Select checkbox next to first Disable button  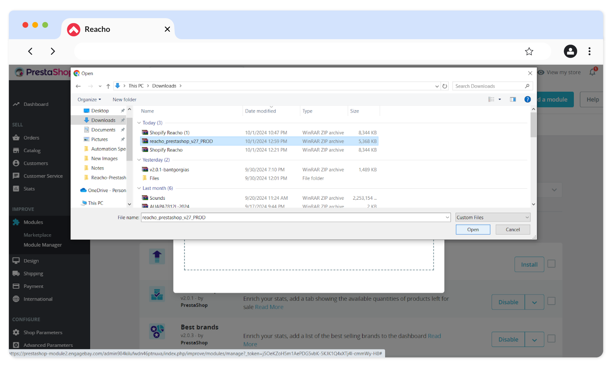tap(551, 301)
